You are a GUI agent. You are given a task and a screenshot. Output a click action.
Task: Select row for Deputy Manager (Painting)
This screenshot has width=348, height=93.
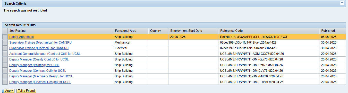click(x=5, y=65)
